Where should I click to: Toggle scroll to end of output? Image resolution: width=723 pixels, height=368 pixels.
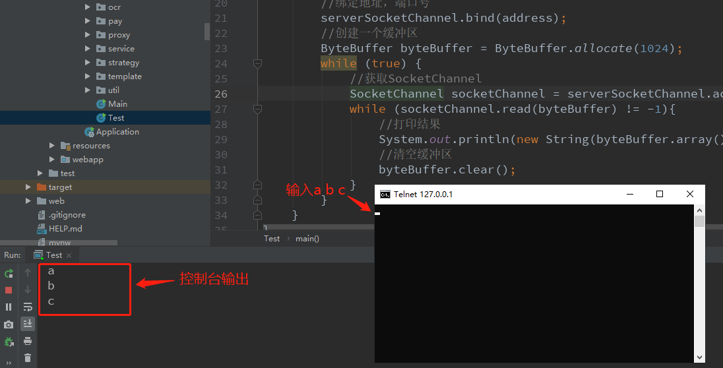click(x=28, y=324)
